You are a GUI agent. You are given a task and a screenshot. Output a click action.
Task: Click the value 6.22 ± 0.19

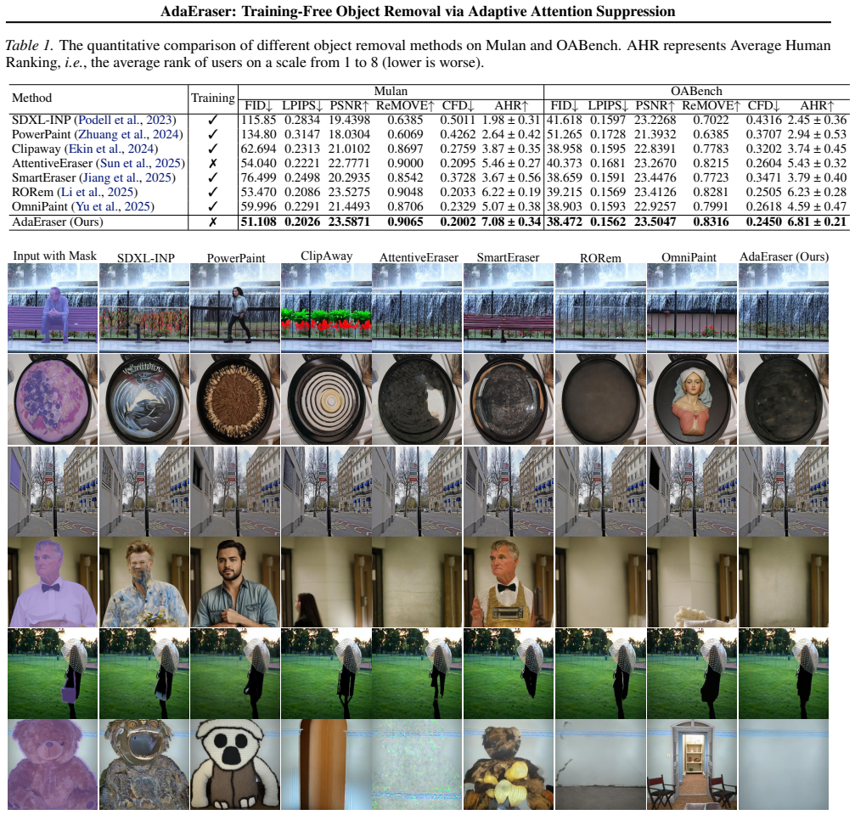(511, 192)
